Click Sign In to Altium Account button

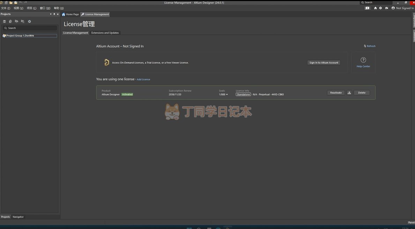[x=324, y=63]
